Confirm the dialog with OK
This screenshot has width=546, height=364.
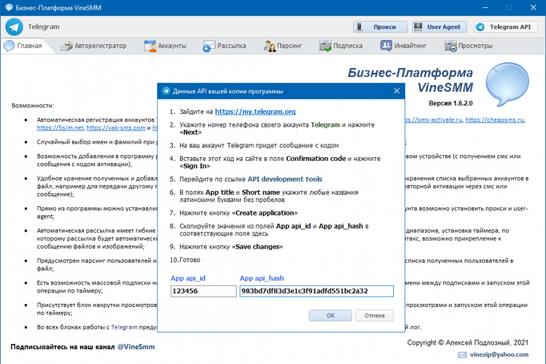pyautogui.click(x=330, y=315)
